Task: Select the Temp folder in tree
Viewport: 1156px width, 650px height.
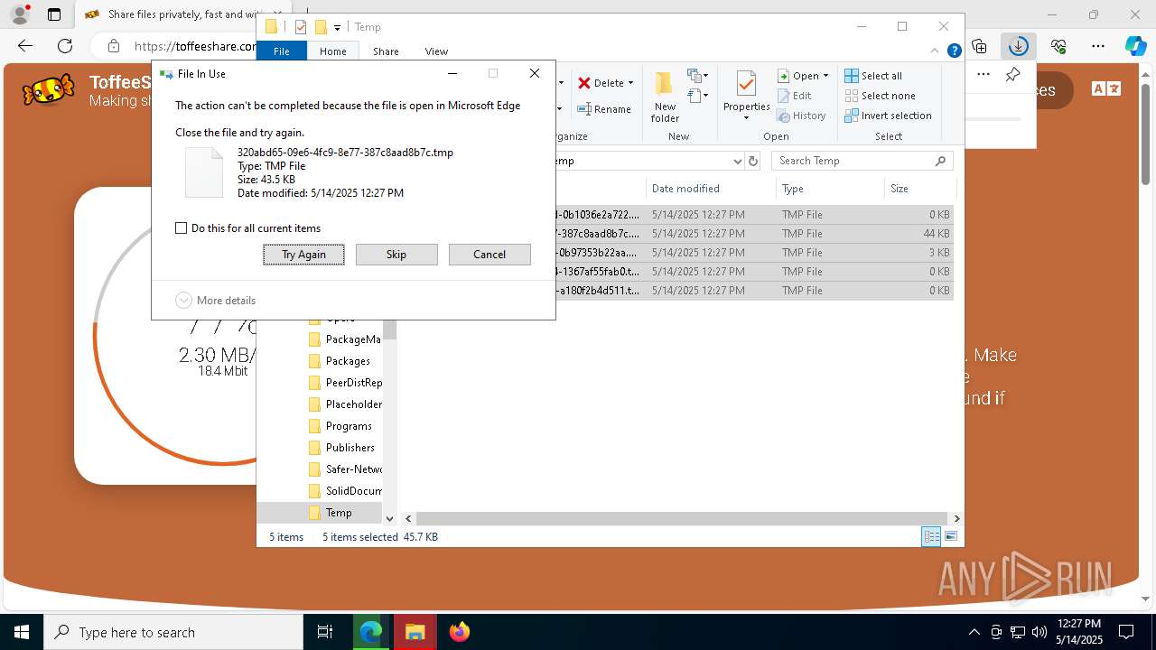Action: coord(331,513)
